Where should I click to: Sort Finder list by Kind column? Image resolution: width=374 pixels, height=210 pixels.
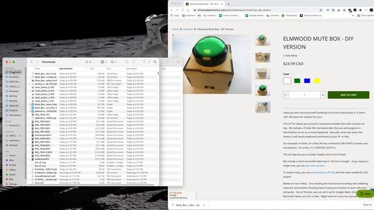[x=109, y=69]
